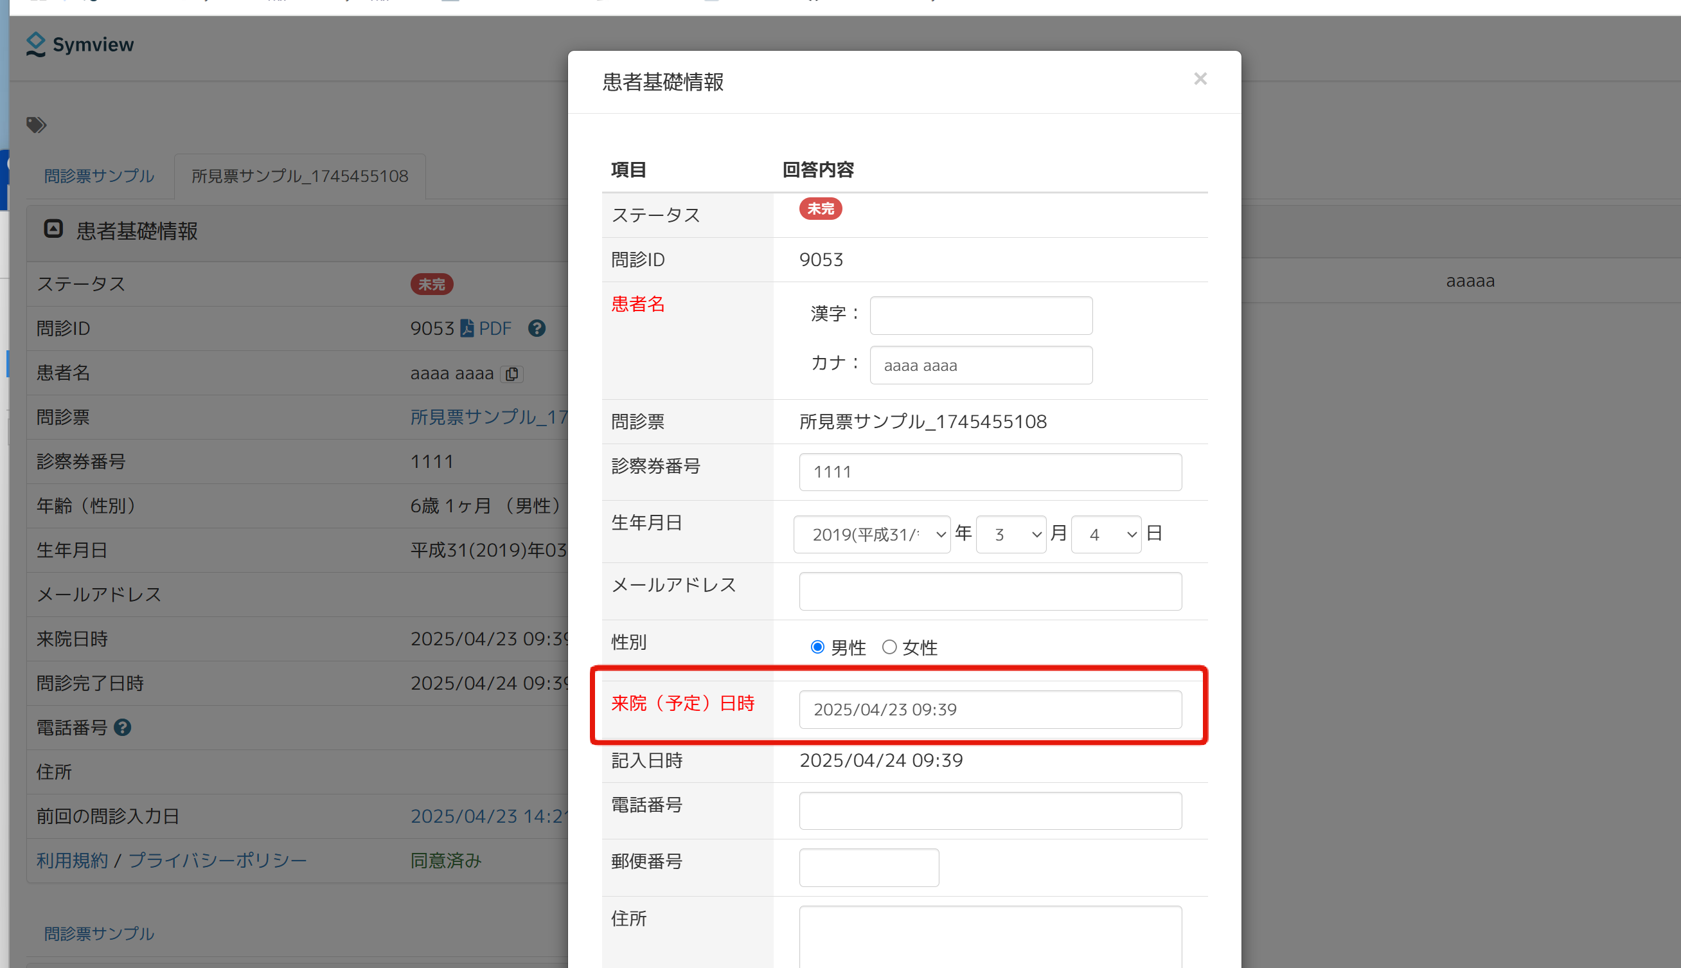Open the プライバシーポリシー link
The image size is (1681, 968).
[x=217, y=860]
